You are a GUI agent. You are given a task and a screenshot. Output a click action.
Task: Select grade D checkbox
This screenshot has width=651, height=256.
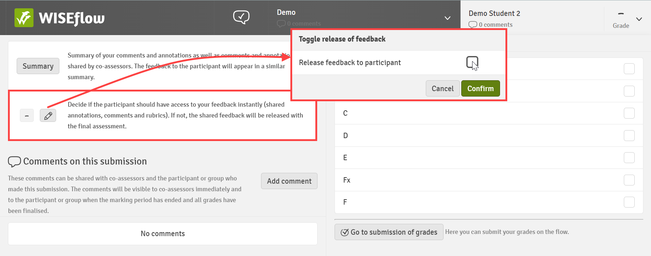[x=629, y=136]
